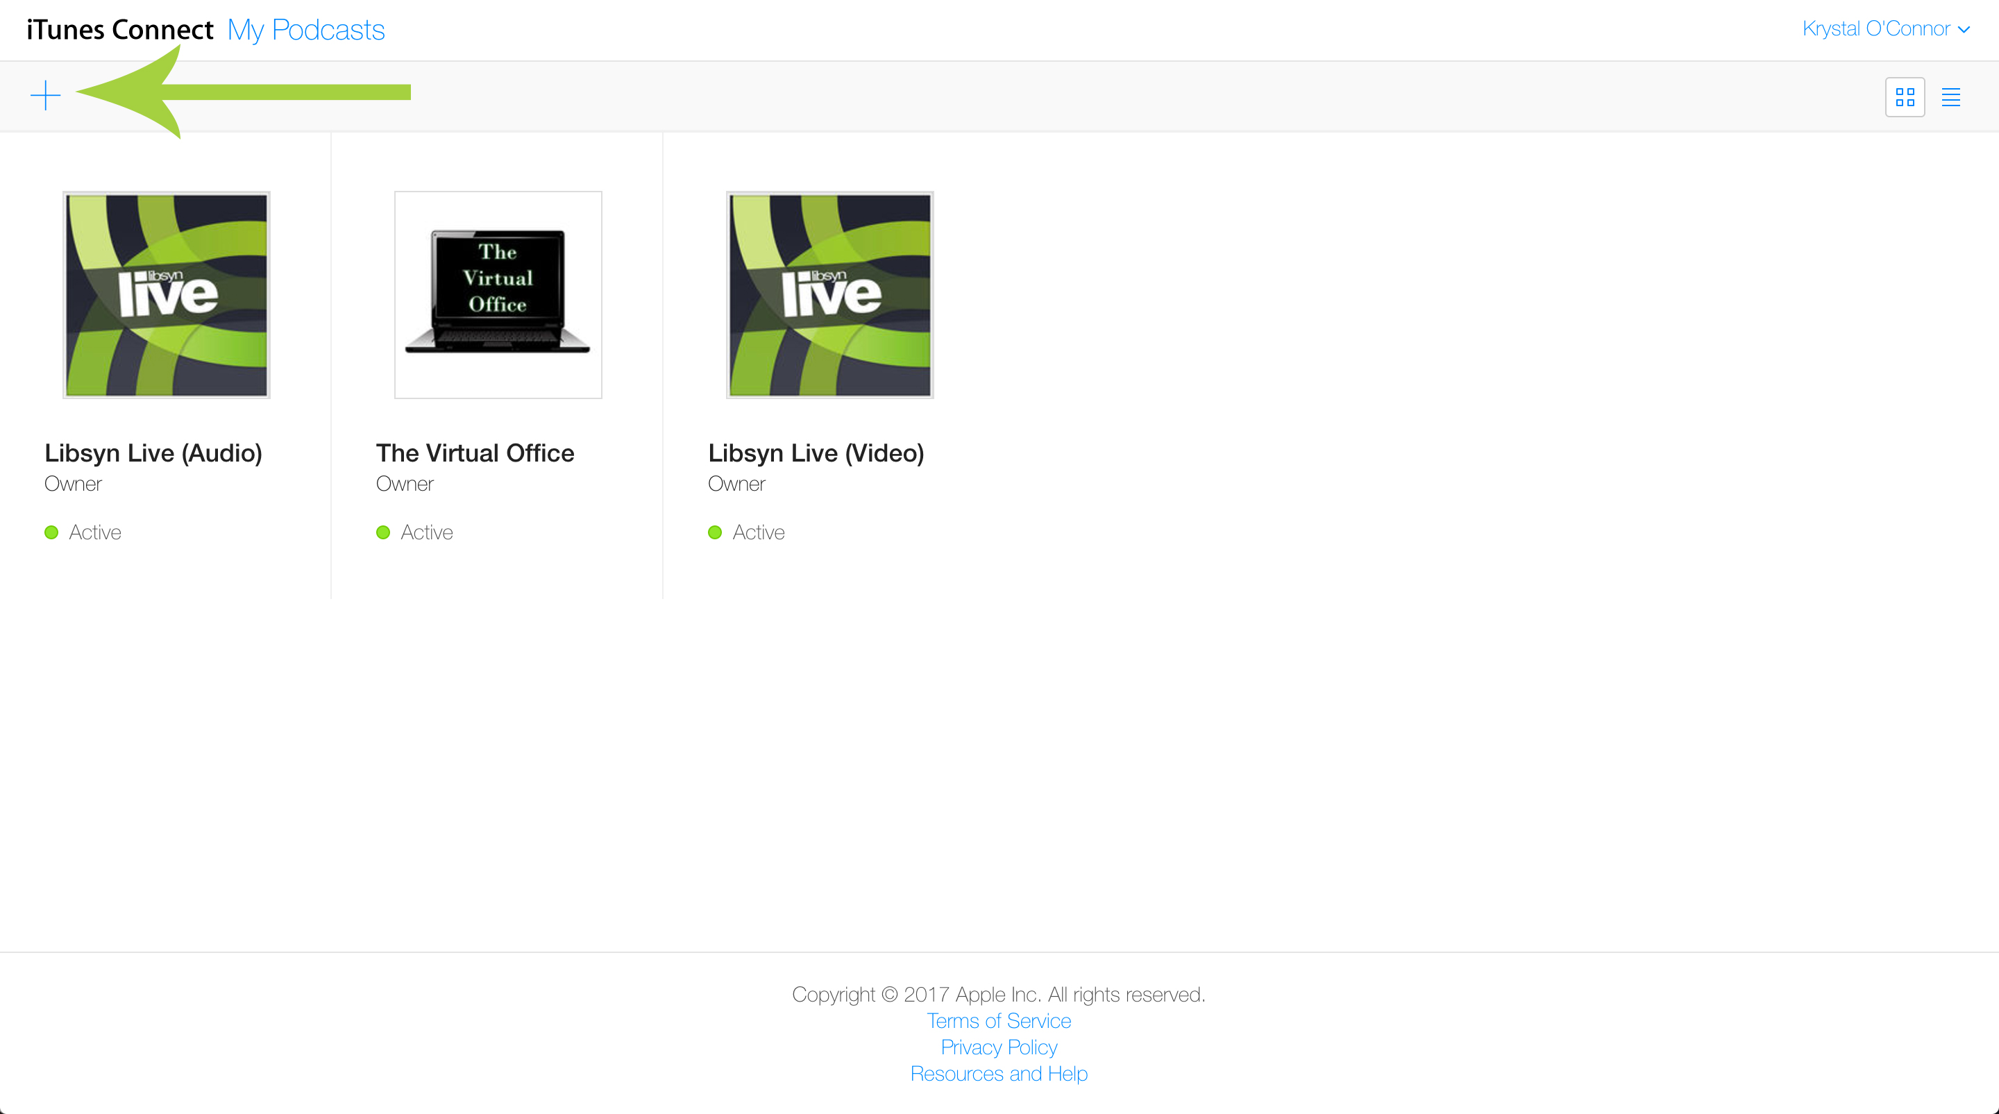Select The Virtual Office podcast title
Image resolution: width=1999 pixels, height=1114 pixels.
[475, 453]
